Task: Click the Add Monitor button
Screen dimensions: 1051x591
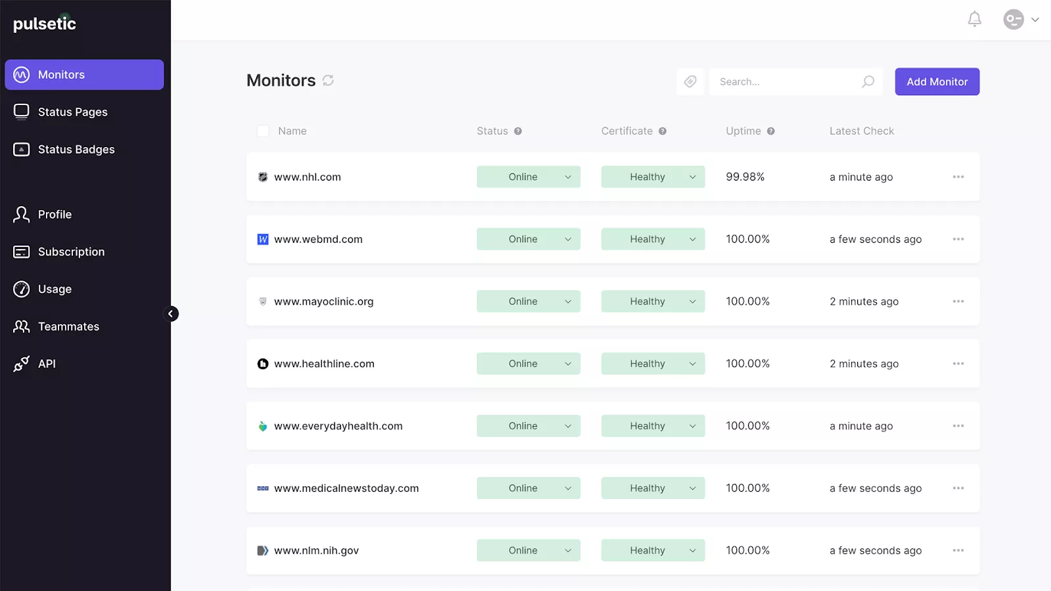Action: coord(937,81)
